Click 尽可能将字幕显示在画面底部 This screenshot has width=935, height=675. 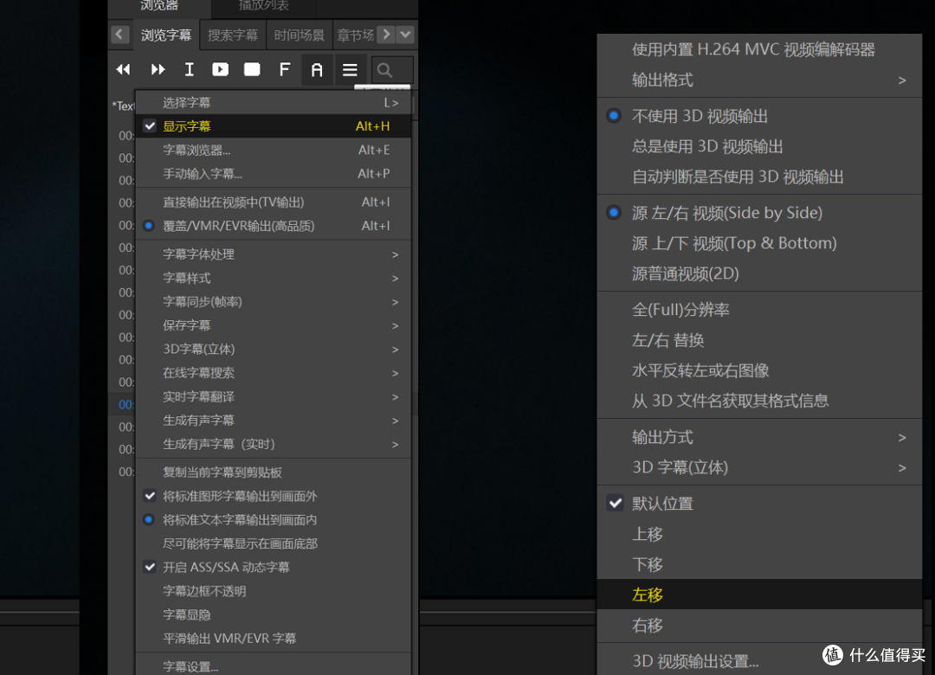pyautogui.click(x=274, y=543)
